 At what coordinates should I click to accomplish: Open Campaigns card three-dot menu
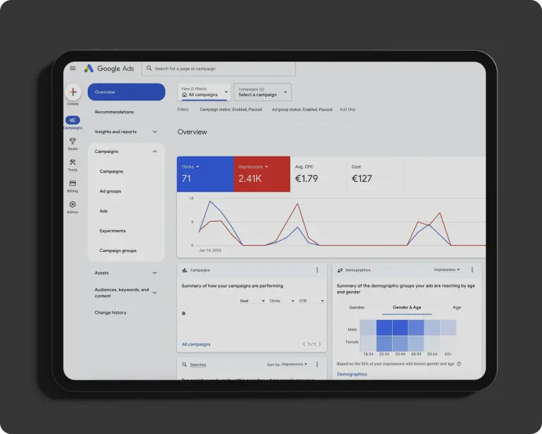317,270
